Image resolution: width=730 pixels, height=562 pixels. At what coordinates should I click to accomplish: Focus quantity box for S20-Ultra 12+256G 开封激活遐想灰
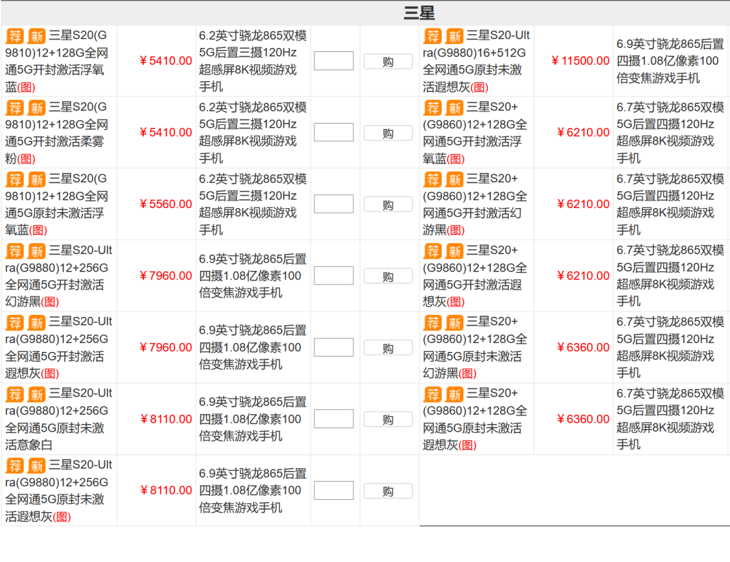334,347
